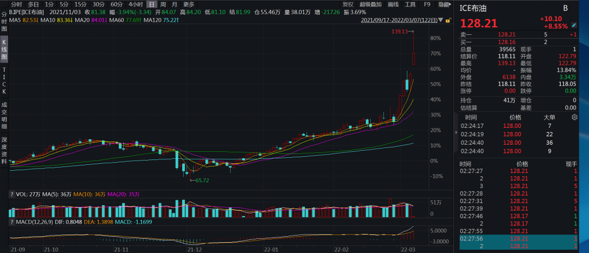Select the 02:27:46 trade row
589x253 pixels.
519,216
